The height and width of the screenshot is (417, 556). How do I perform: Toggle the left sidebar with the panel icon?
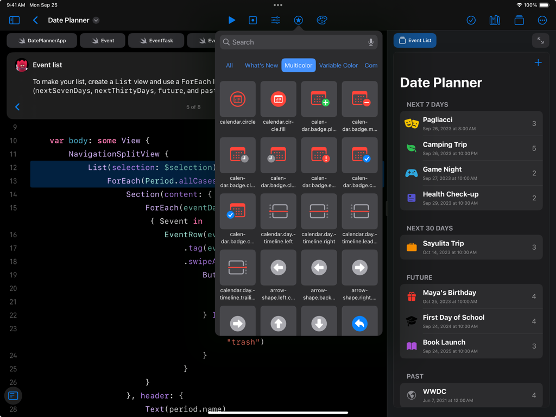(x=14, y=20)
